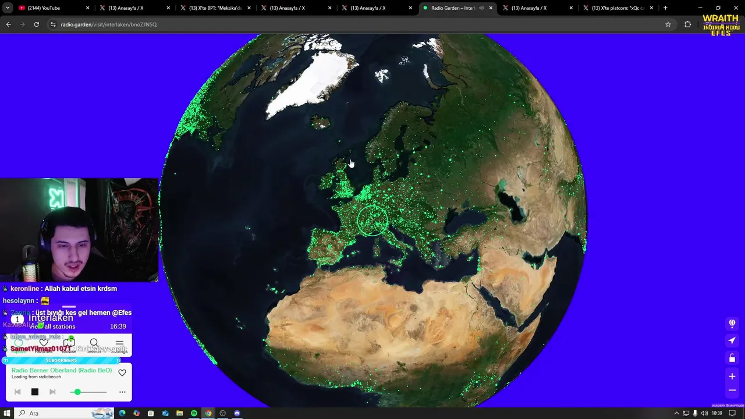Open Microsoft Edge from the taskbar
Viewport: 745px width, 419px height.
122,413
